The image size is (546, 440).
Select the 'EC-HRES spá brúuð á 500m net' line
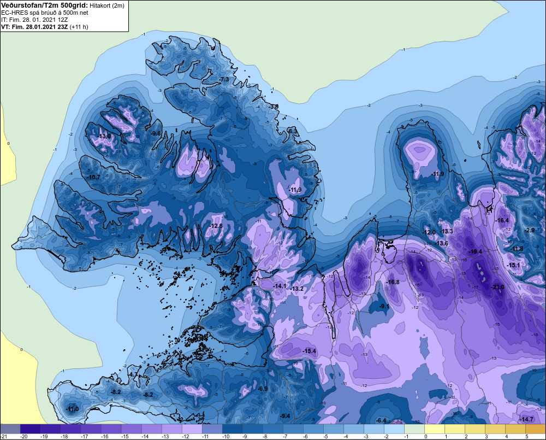point(45,13)
